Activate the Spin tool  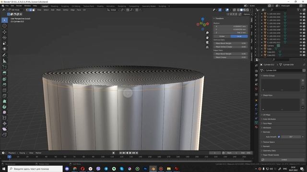click(4, 107)
